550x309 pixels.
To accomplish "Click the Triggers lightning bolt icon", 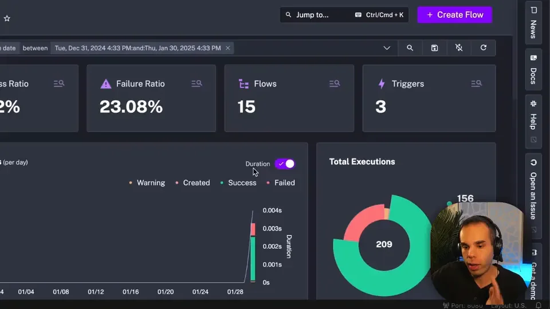I will [382, 84].
